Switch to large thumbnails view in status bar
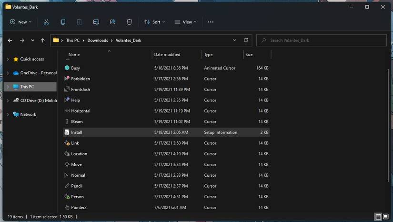 [x=385, y=217]
